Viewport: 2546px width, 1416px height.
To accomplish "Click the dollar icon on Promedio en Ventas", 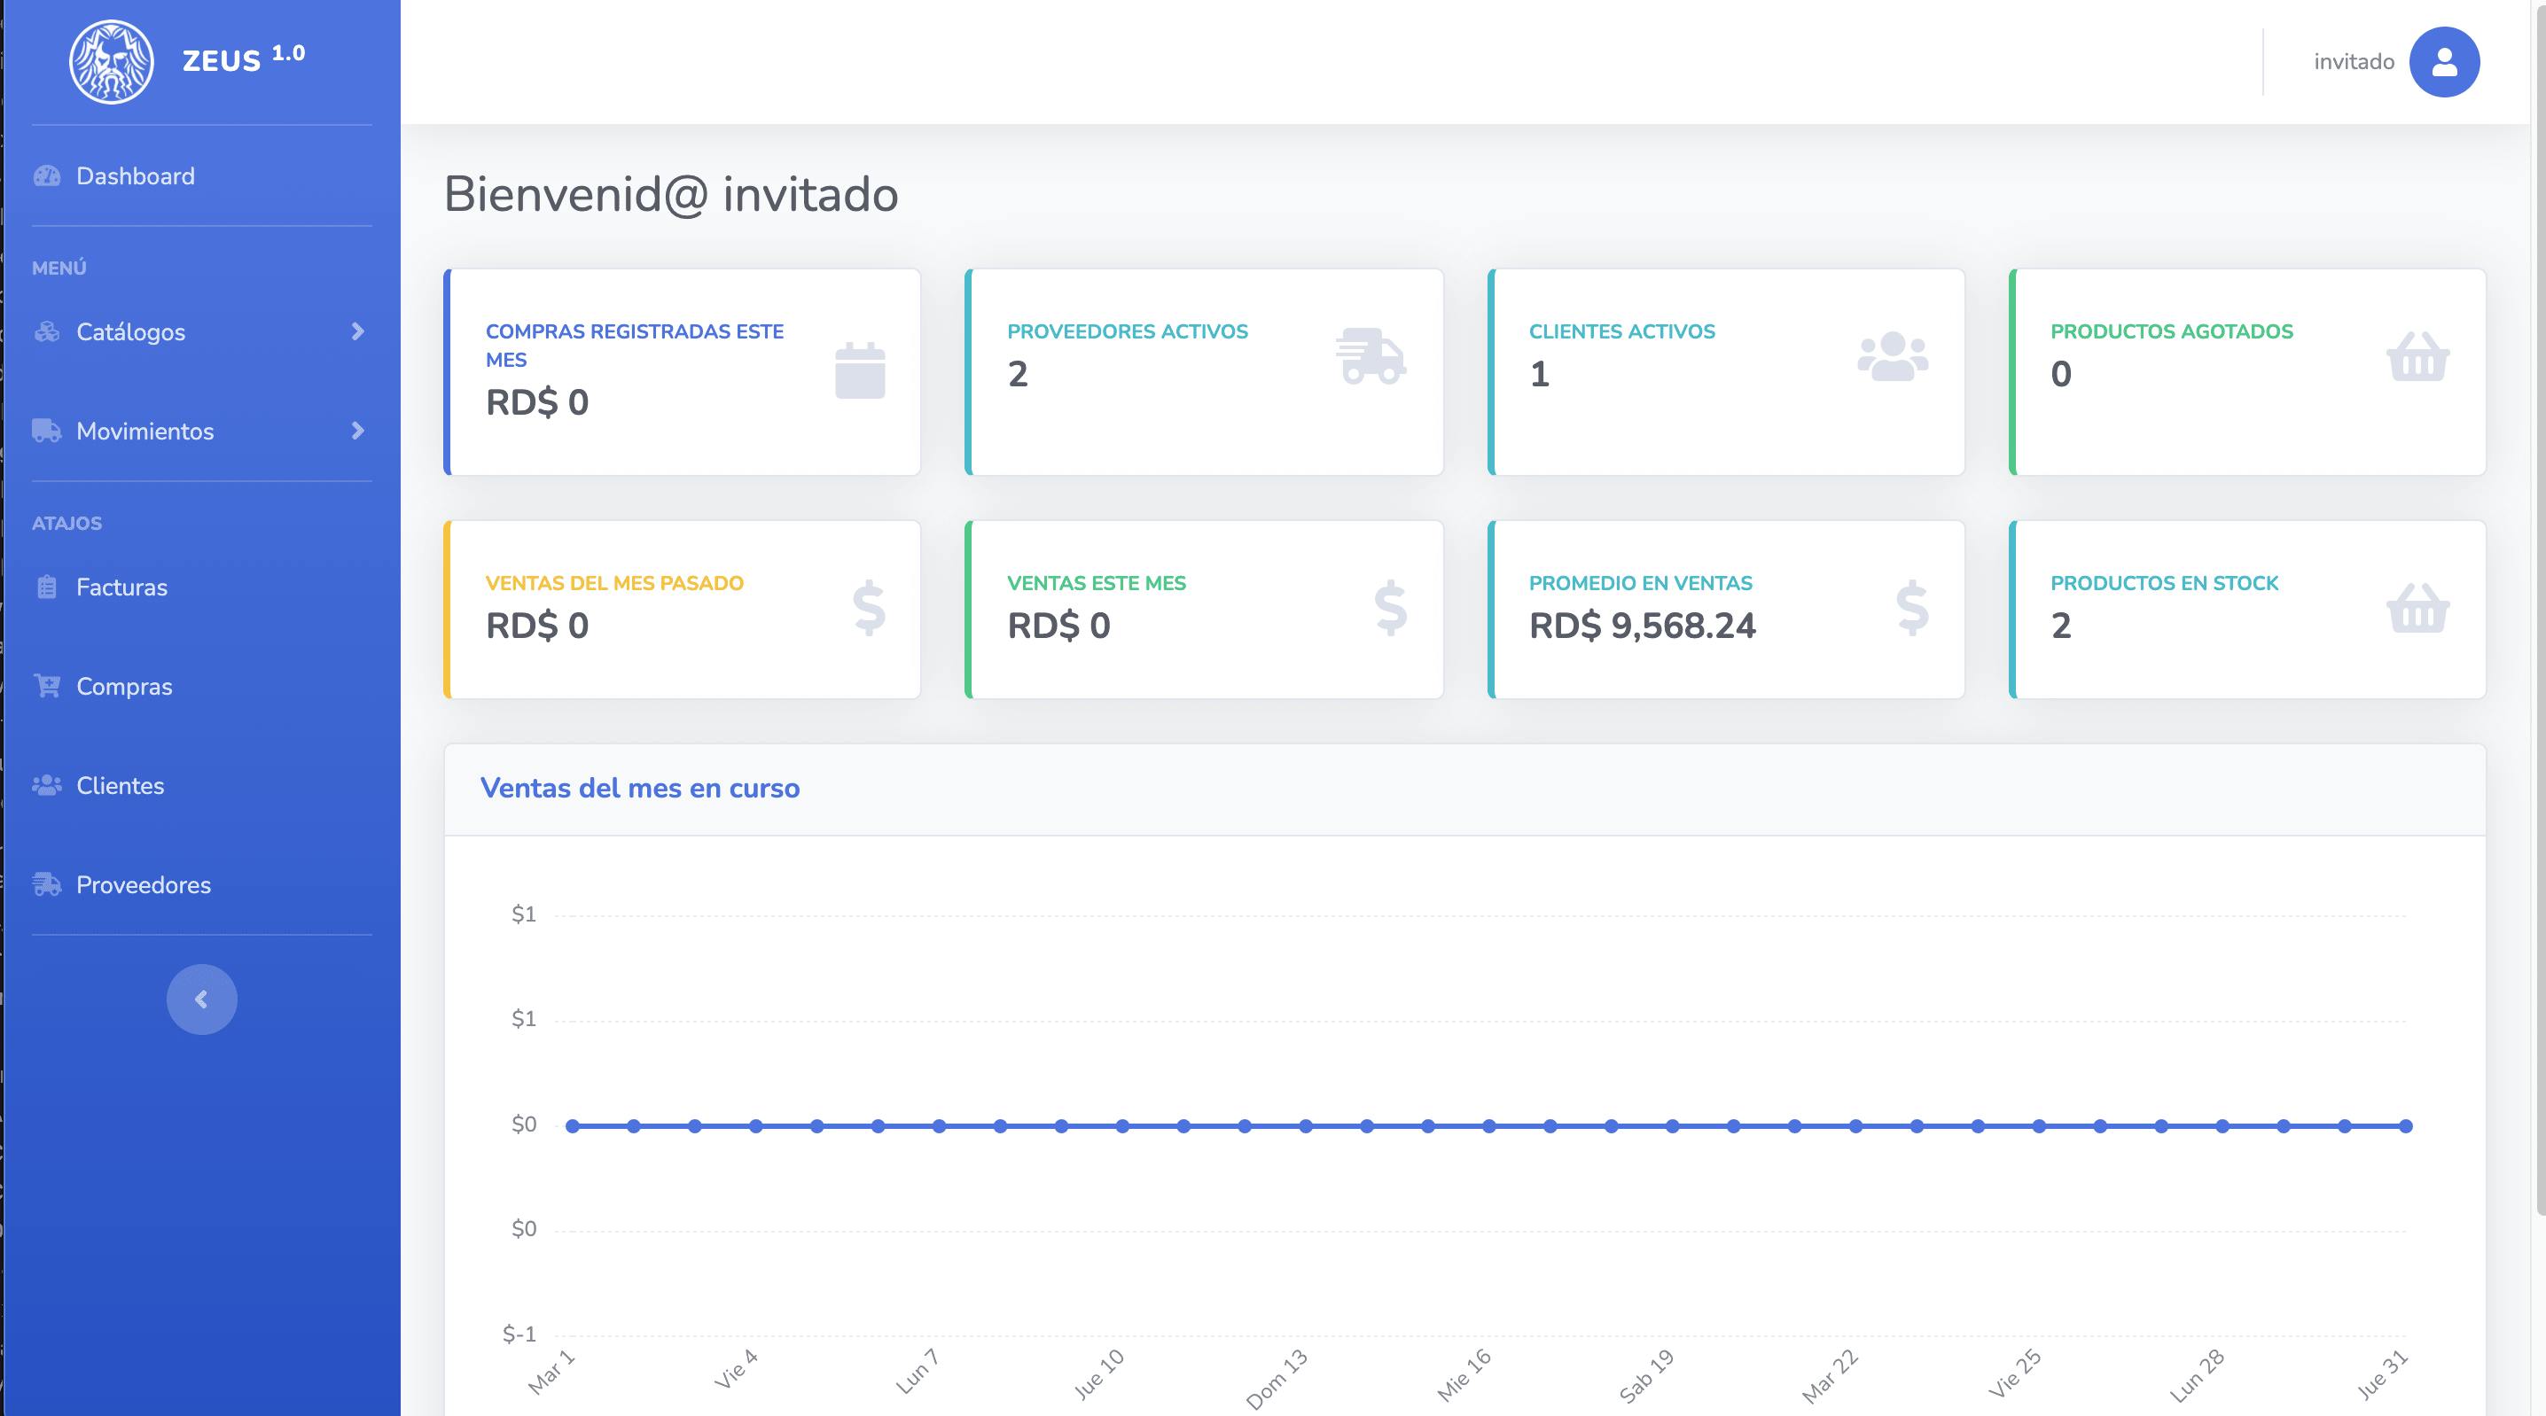I will click(1911, 608).
